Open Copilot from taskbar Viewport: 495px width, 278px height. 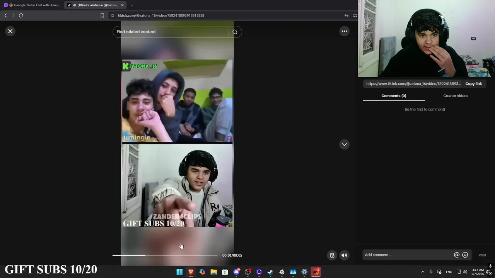click(x=202, y=272)
